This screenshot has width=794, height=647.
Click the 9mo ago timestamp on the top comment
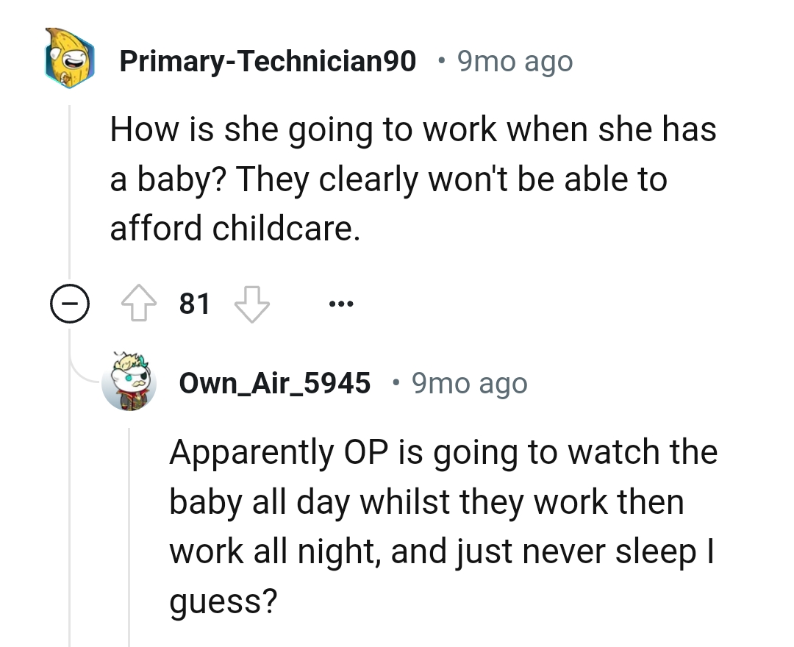[x=512, y=60]
